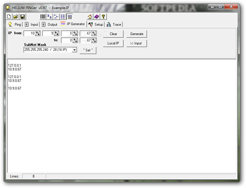Click the >> Input button
The height and width of the screenshot is (188, 246).
pos(137,43)
